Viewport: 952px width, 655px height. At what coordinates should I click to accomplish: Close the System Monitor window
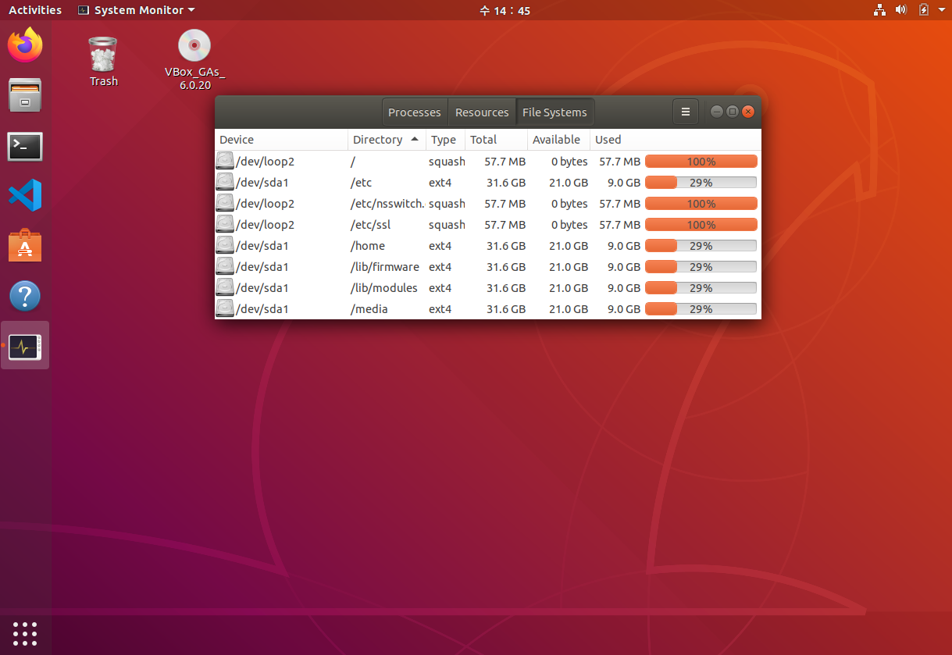pyautogui.click(x=748, y=112)
